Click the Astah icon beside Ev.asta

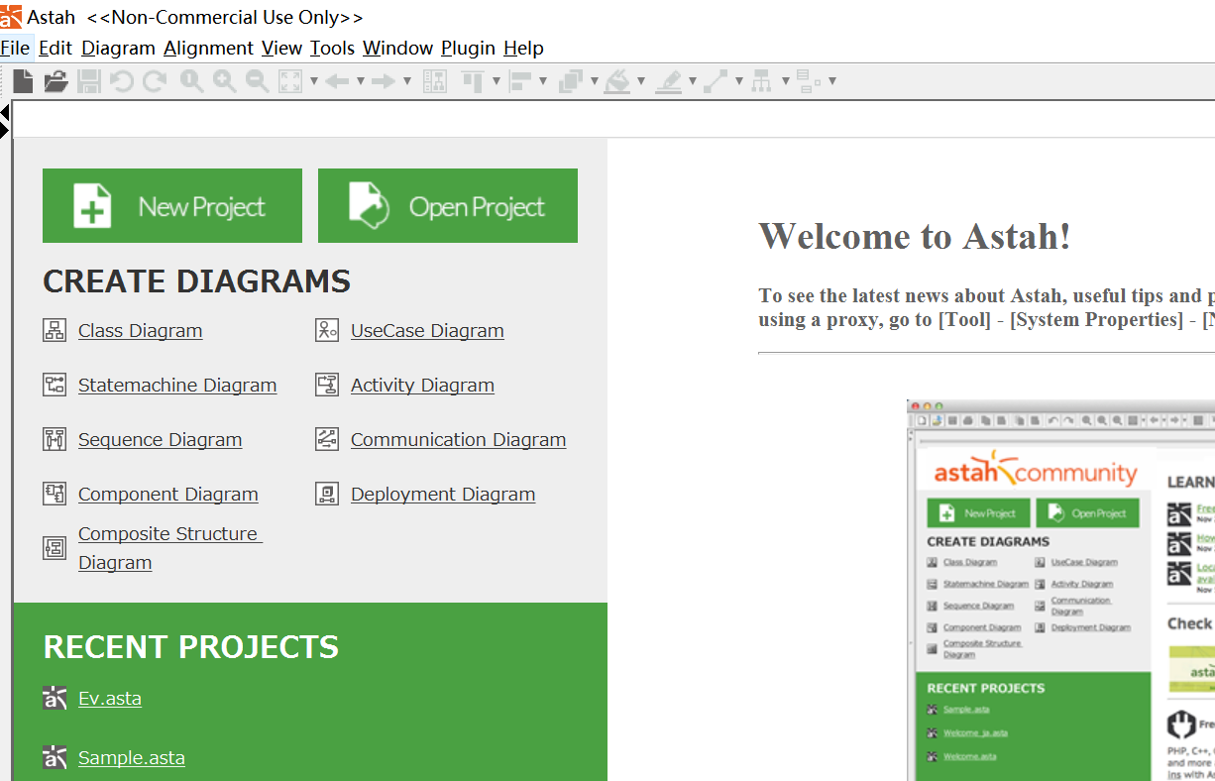(55, 699)
